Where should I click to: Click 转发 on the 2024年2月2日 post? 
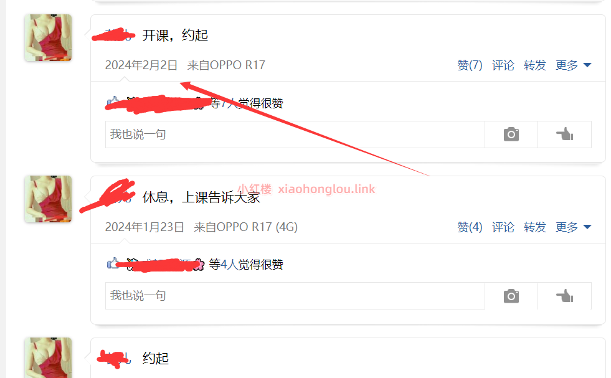pyautogui.click(x=535, y=65)
